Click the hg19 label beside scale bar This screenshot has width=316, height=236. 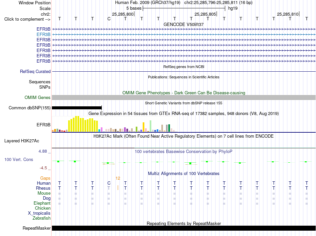click(x=233, y=8)
